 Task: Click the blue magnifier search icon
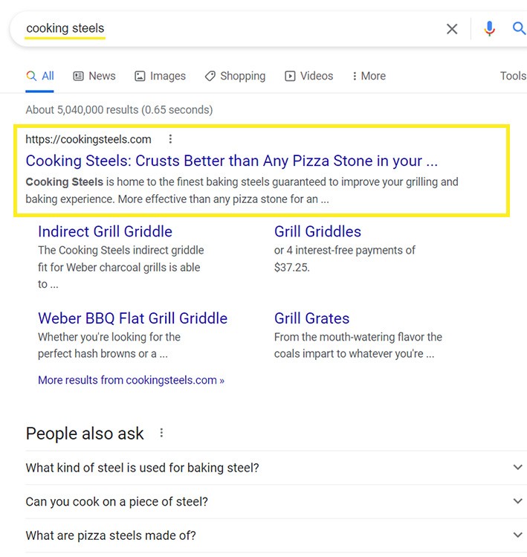519,29
